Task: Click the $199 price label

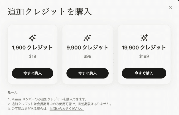Action: click(144, 56)
